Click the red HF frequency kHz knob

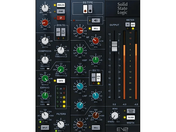(x=96, y=41)
